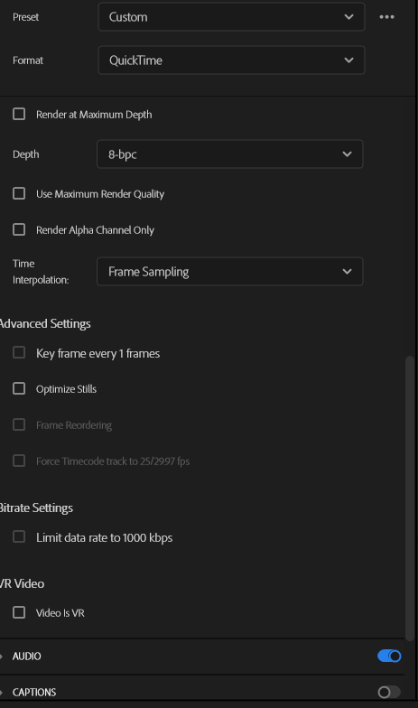Image resolution: width=418 pixels, height=708 pixels.
Task: Enable Render at Maximum Depth checkbox
Action: 19,114
